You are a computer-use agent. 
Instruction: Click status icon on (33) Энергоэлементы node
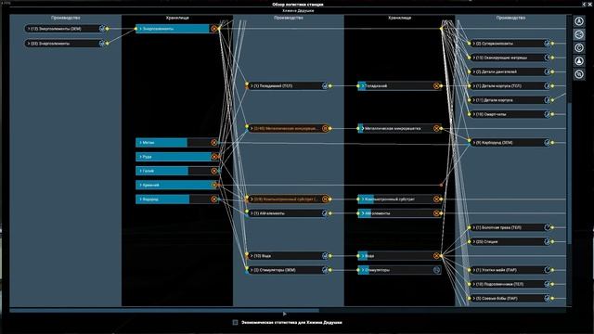pyautogui.click(x=102, y=44)
